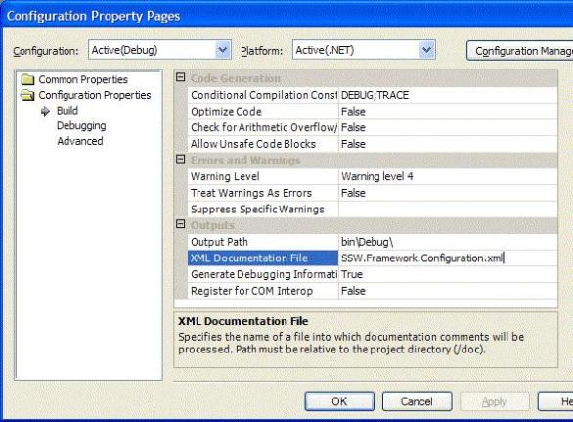Click the OK button

(x=339, y=401)
